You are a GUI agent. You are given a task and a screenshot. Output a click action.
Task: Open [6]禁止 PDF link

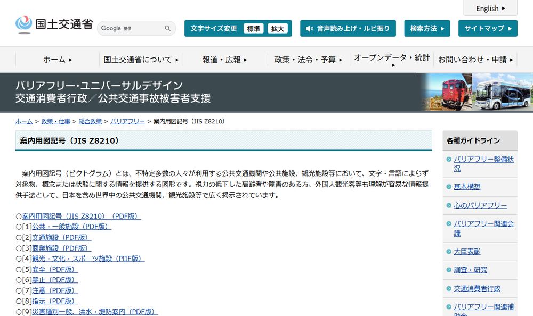pyautogui.click(x=55, y=280)
